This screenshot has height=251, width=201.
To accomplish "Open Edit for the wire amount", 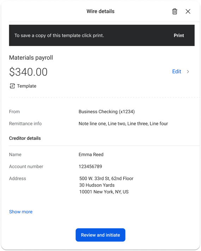I will click(177, 72).
